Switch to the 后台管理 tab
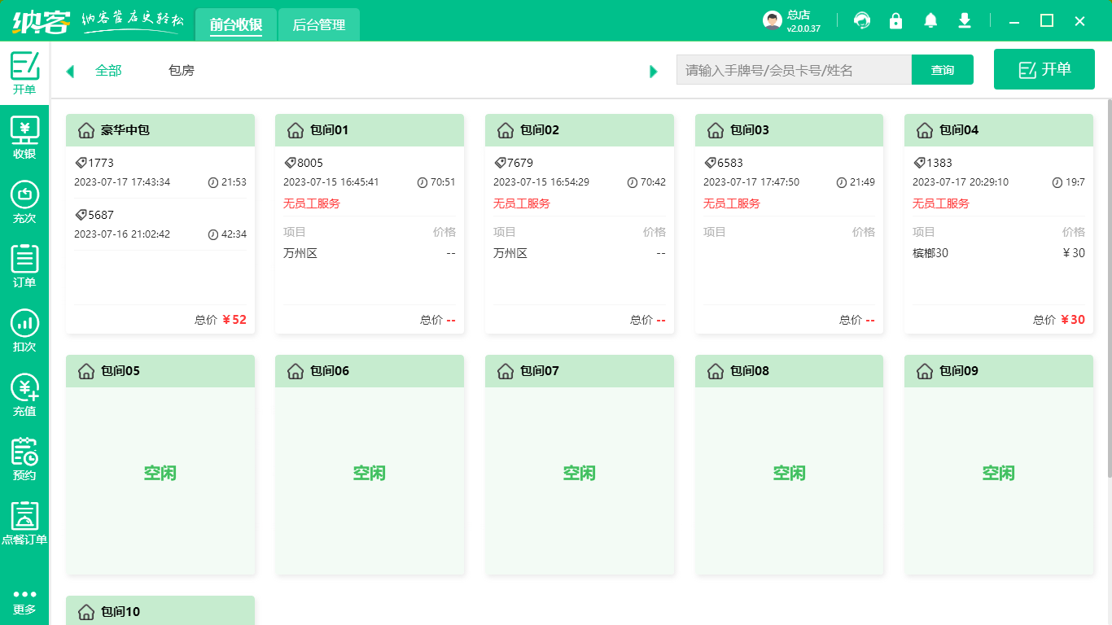The width and height of the screenshot is (1112, 625). (318, 25)
